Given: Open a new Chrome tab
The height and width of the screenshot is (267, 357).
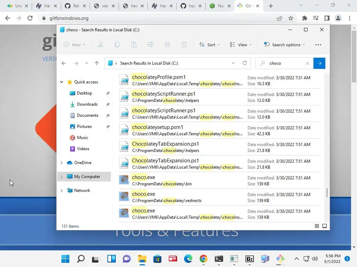Looking at the screenshot, I should pyautogui.click(x=271, y=6).
